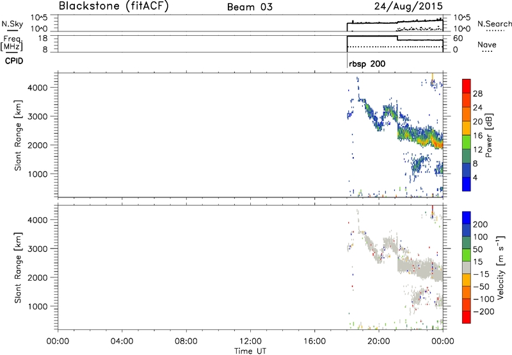
Task: Click the 'N.Search' legend label
Action: click(x=494, y=24)
